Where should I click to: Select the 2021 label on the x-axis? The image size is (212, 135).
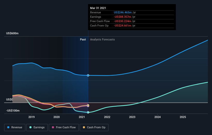click(82, 117)
